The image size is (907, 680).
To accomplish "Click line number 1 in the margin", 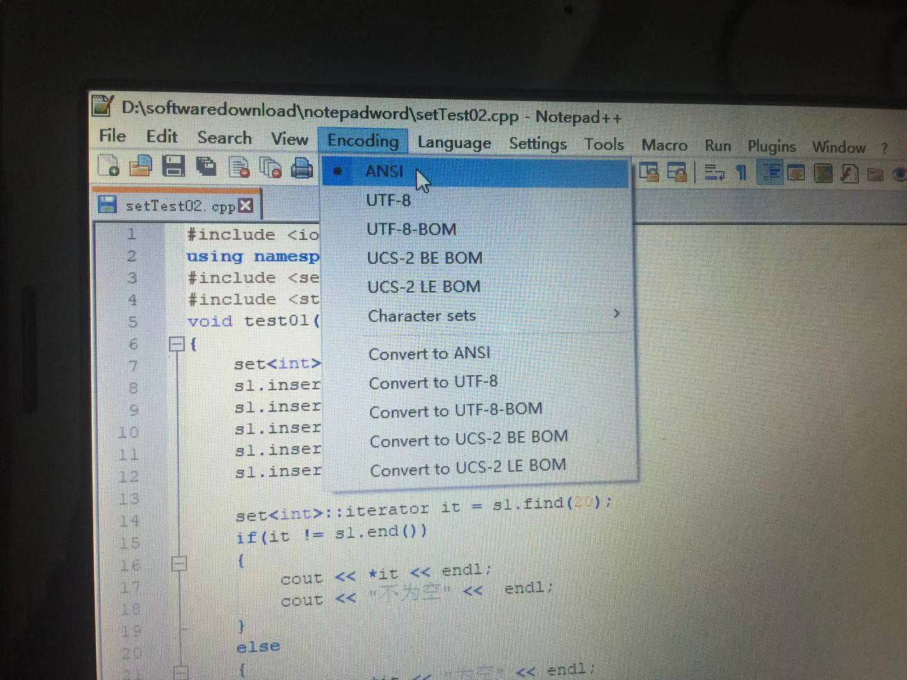I will pyautogui.click(x=131, y=234).
